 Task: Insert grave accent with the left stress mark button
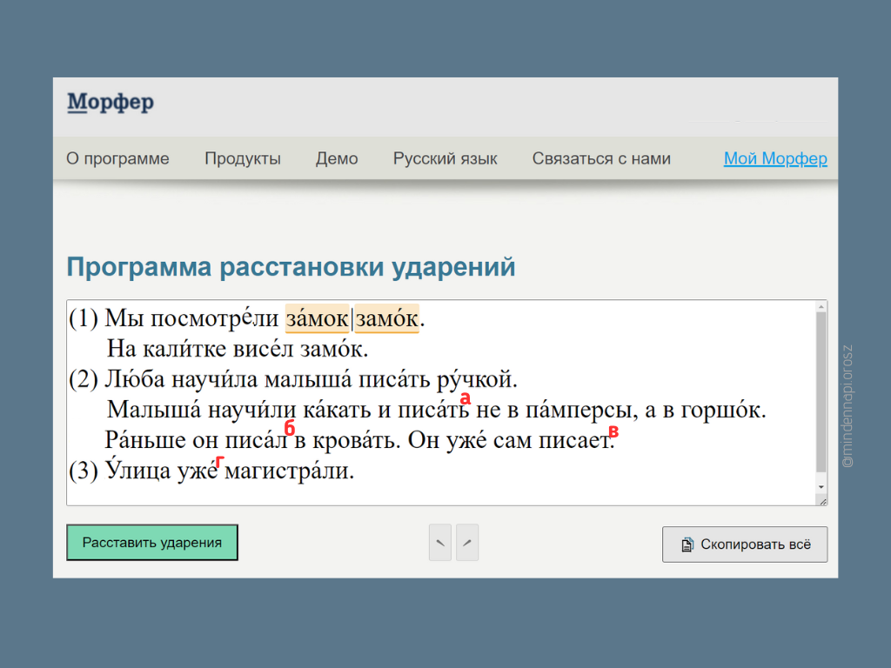439,543
